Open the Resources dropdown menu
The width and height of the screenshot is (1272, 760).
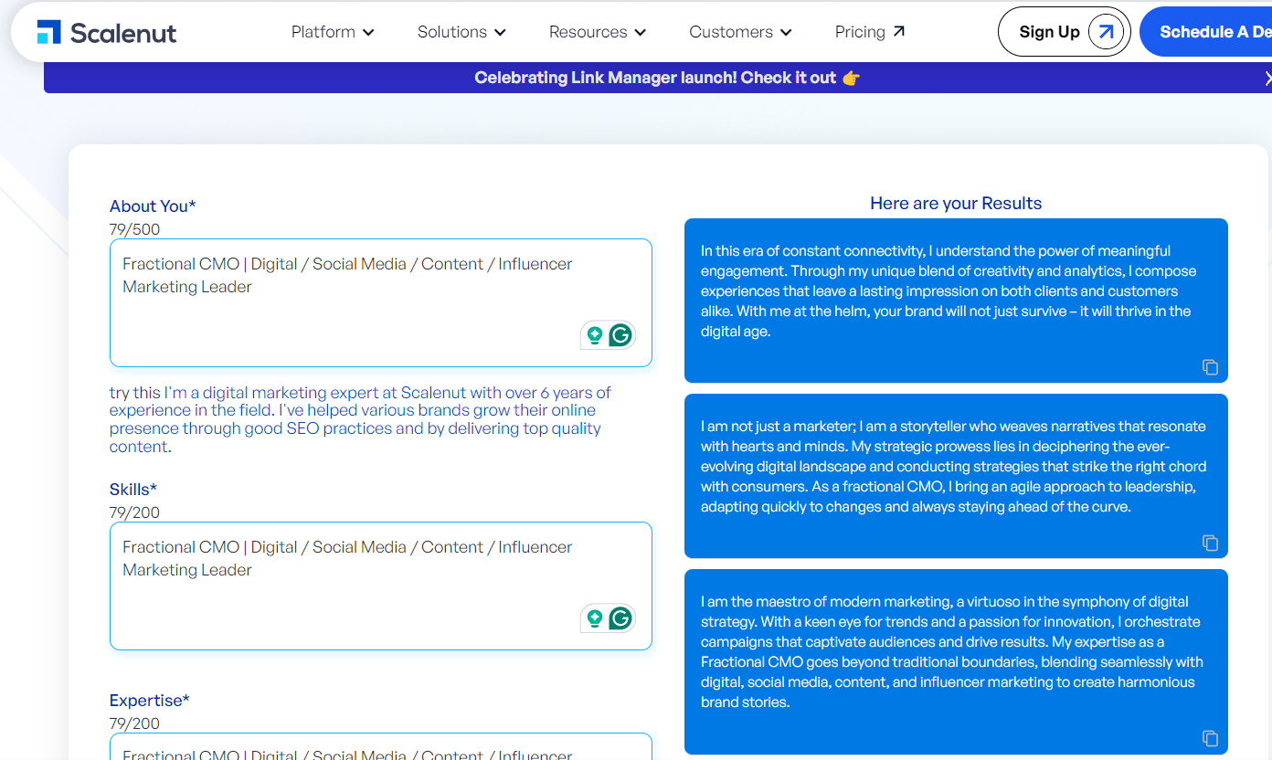point(598,32)
